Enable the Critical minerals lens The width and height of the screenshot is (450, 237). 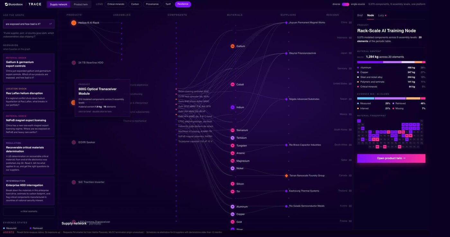click(116, 4)
